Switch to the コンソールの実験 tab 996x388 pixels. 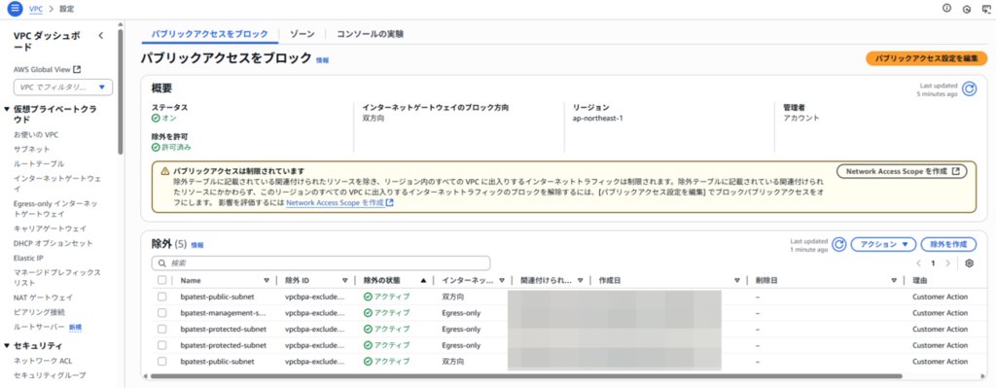point(370,34)
